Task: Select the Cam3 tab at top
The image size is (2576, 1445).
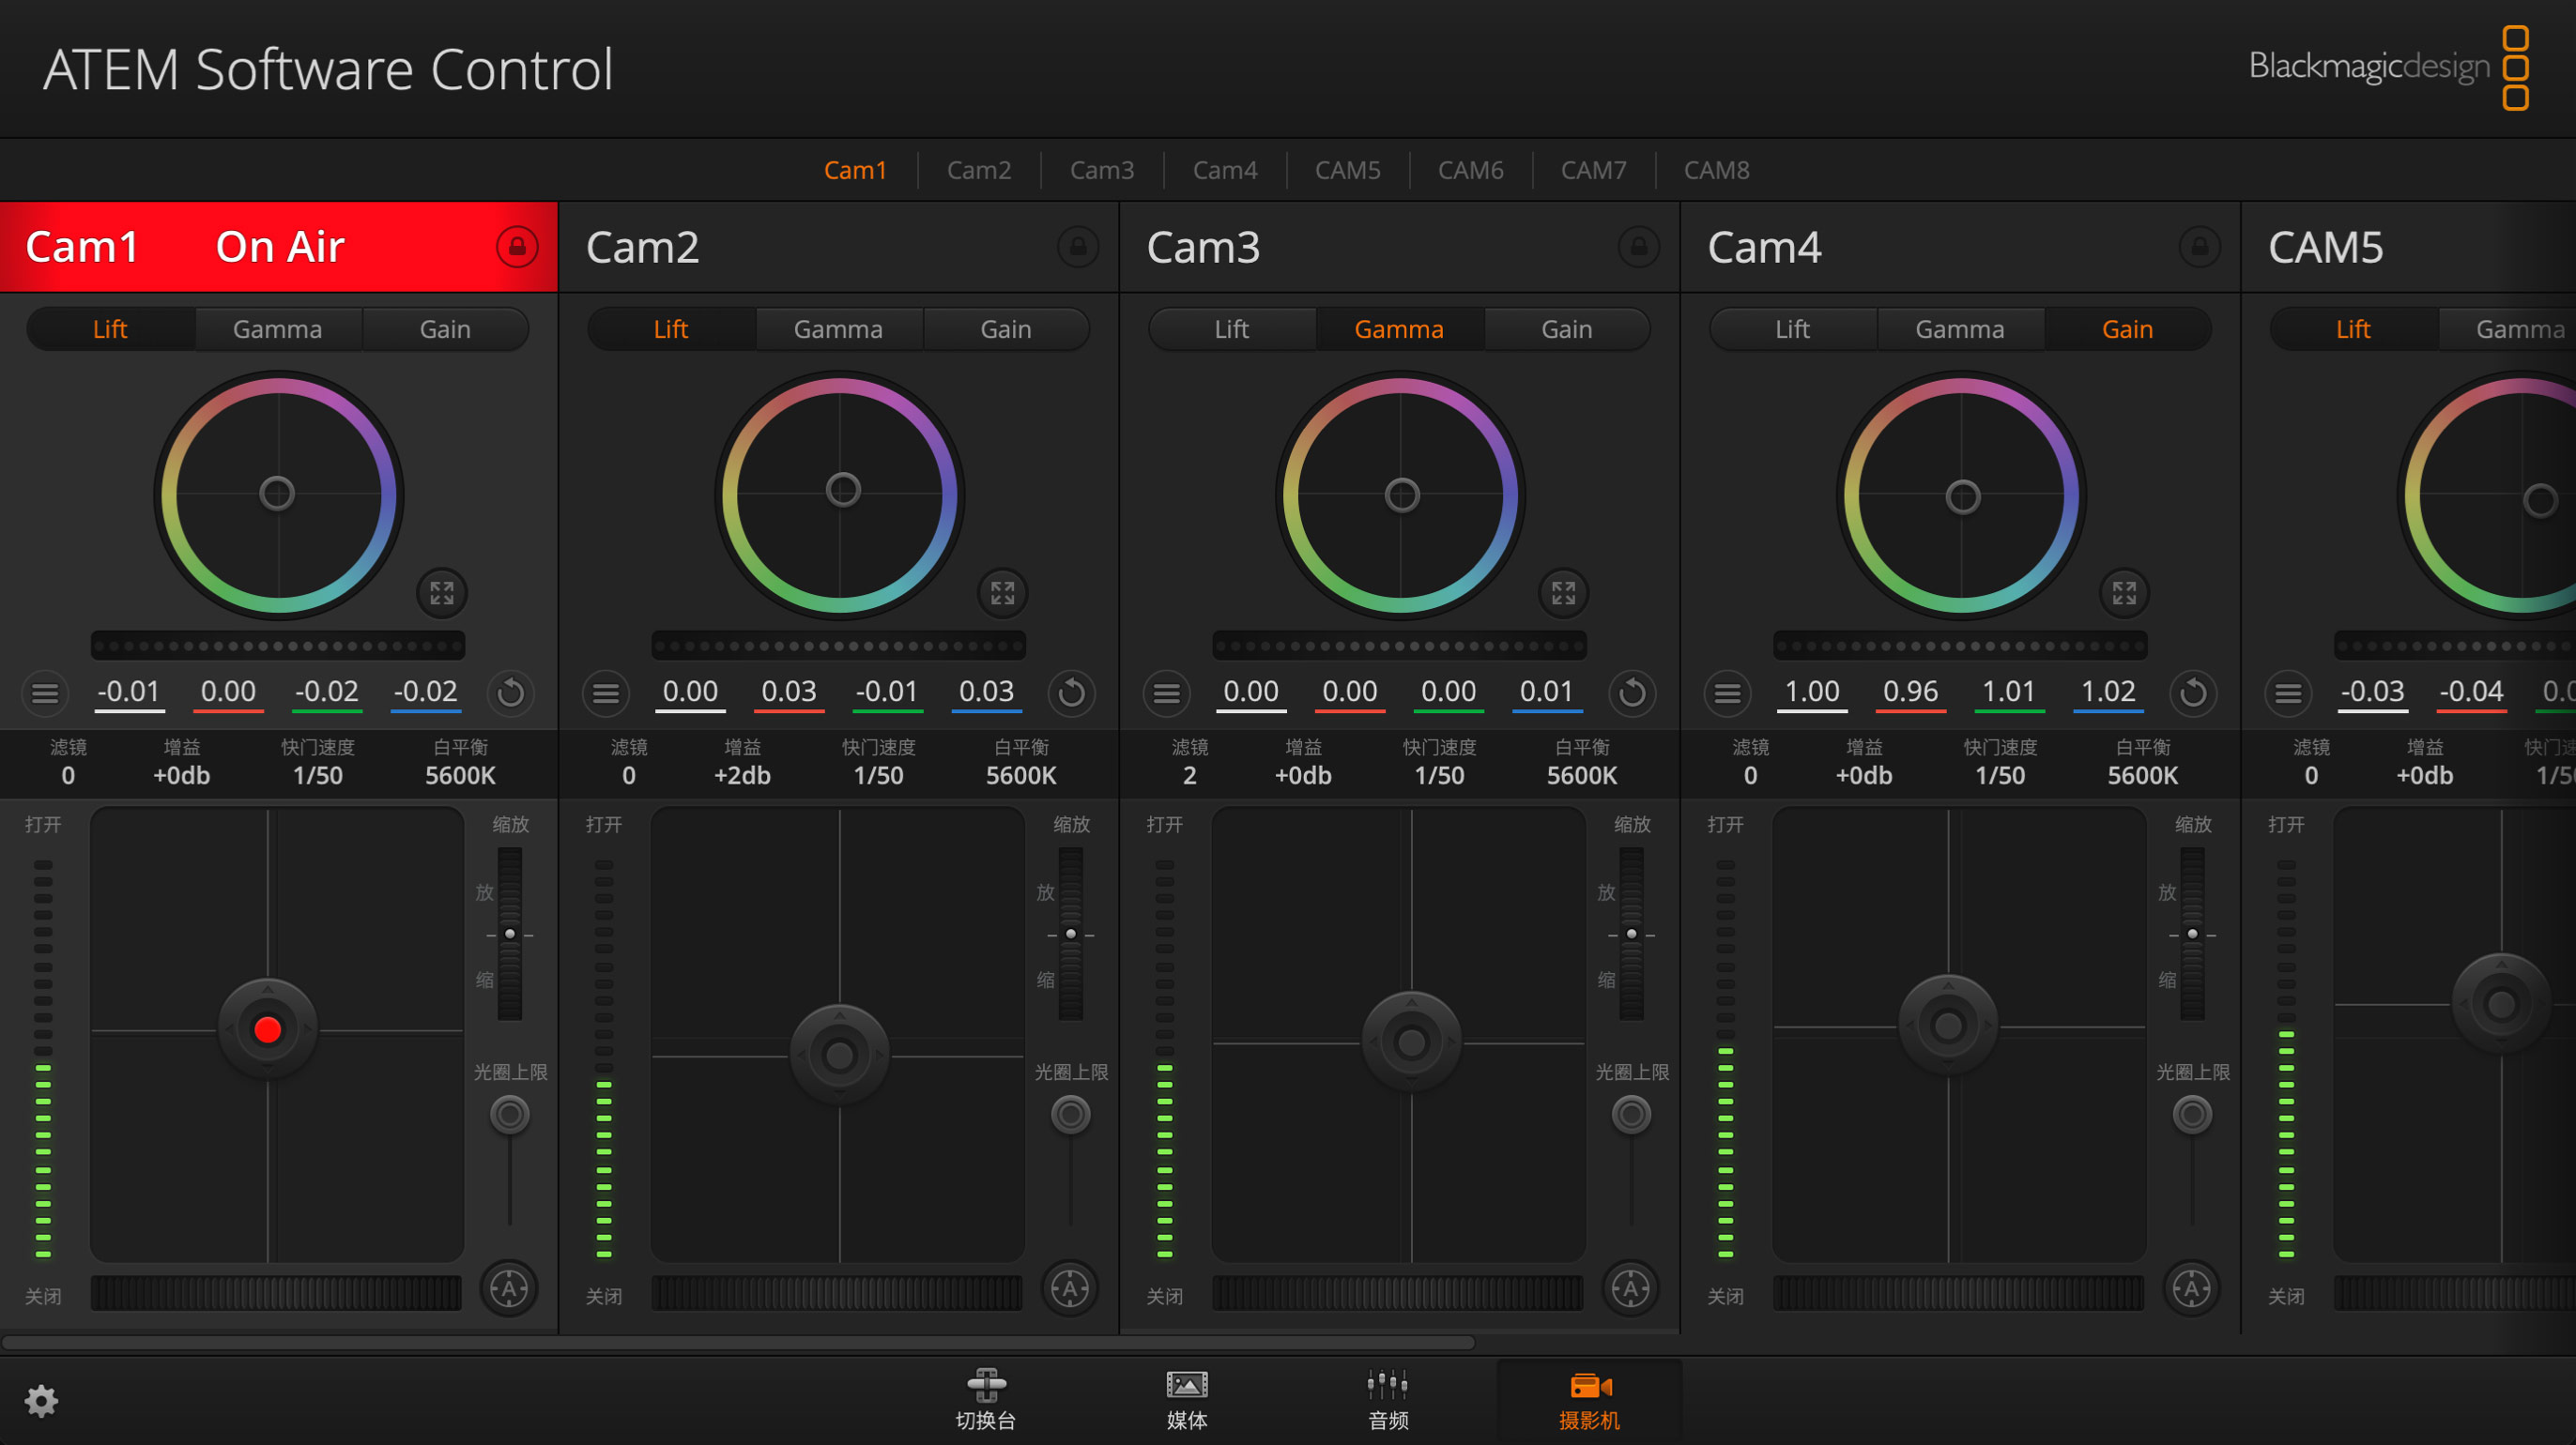Action: (1102, 170)
